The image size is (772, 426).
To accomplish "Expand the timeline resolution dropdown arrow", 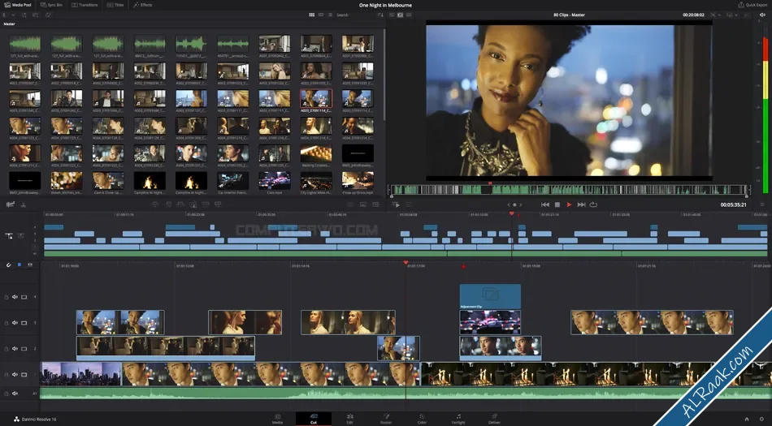I will click(720, 15).
